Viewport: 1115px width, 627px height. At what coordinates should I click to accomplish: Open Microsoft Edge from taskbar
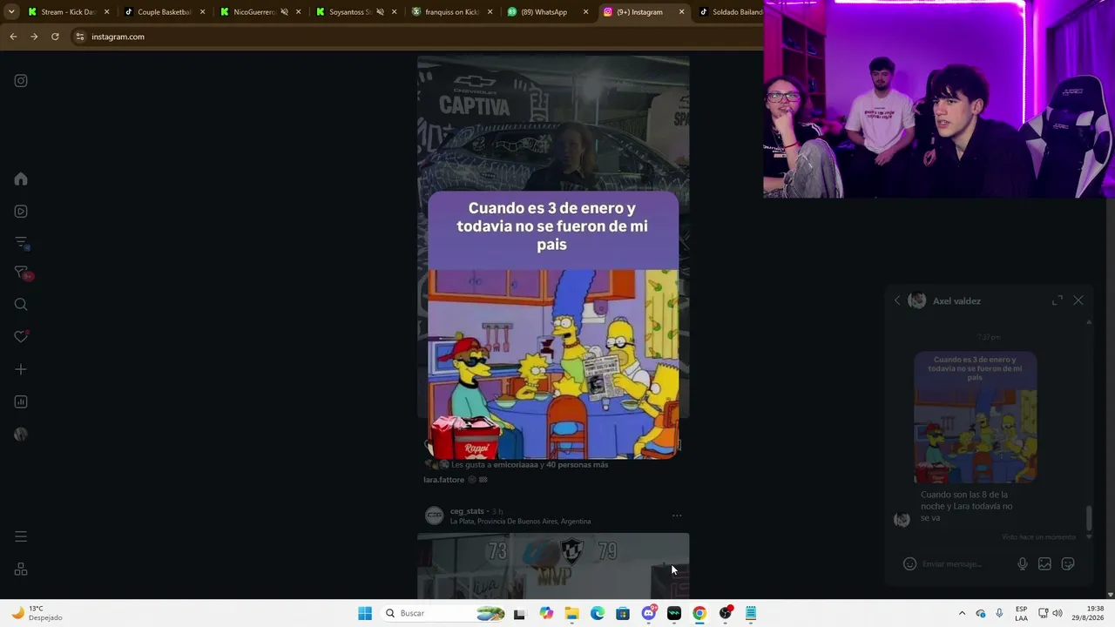tap(598, 613)
